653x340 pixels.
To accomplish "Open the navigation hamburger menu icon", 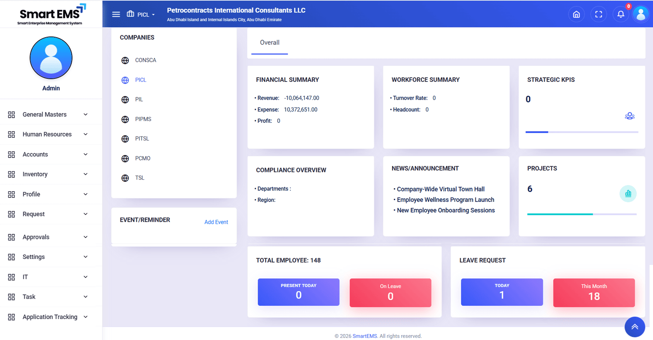I will coord(116,14).
